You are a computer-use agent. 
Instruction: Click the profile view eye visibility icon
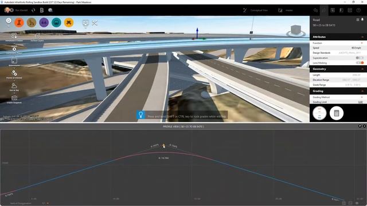(x=357, y=203)
